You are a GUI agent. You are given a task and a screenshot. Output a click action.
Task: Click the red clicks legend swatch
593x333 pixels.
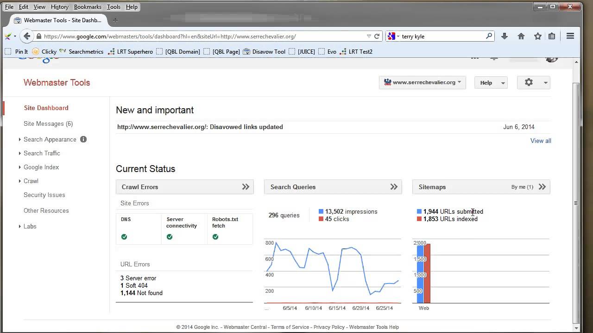[321, 219]
